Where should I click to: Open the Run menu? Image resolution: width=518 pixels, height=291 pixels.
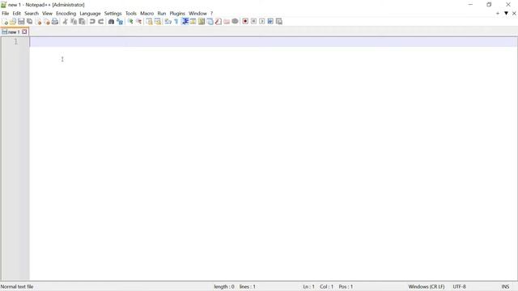(x=162, y=14)
